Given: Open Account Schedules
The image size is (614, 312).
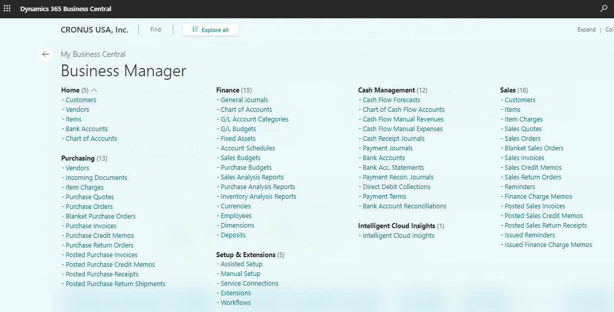Looking at the screenshot, I should click(248, 148).
